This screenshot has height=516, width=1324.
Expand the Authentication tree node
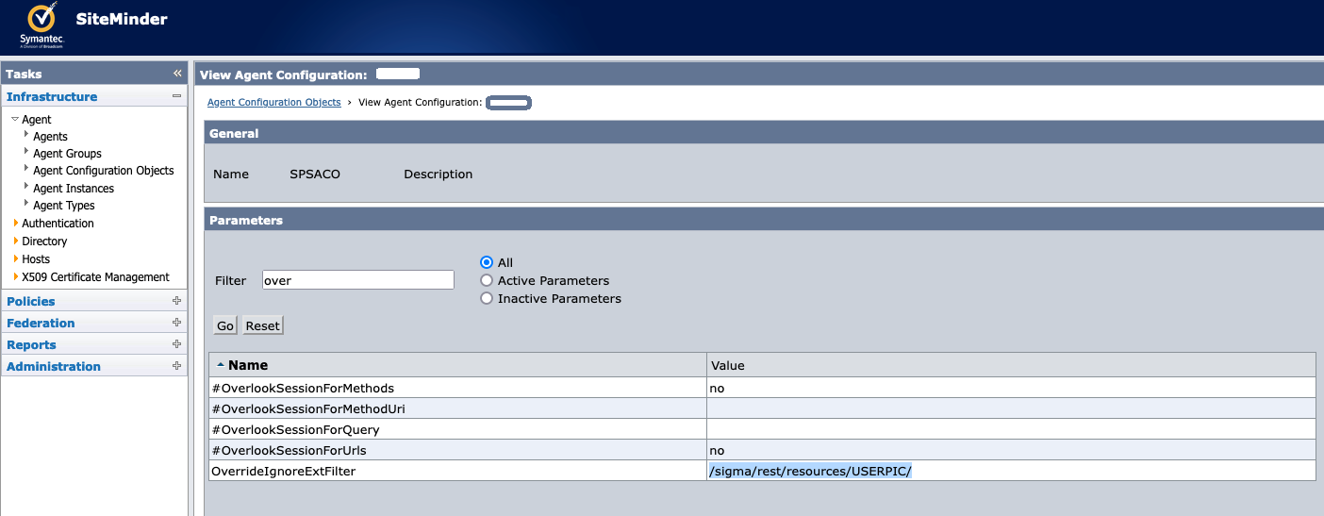click(x=16, y=224)
